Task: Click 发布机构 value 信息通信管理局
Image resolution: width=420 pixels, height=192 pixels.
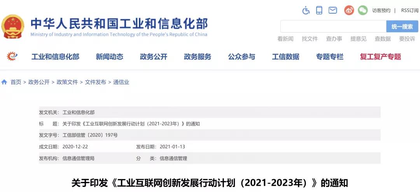Action: [78, 158]
